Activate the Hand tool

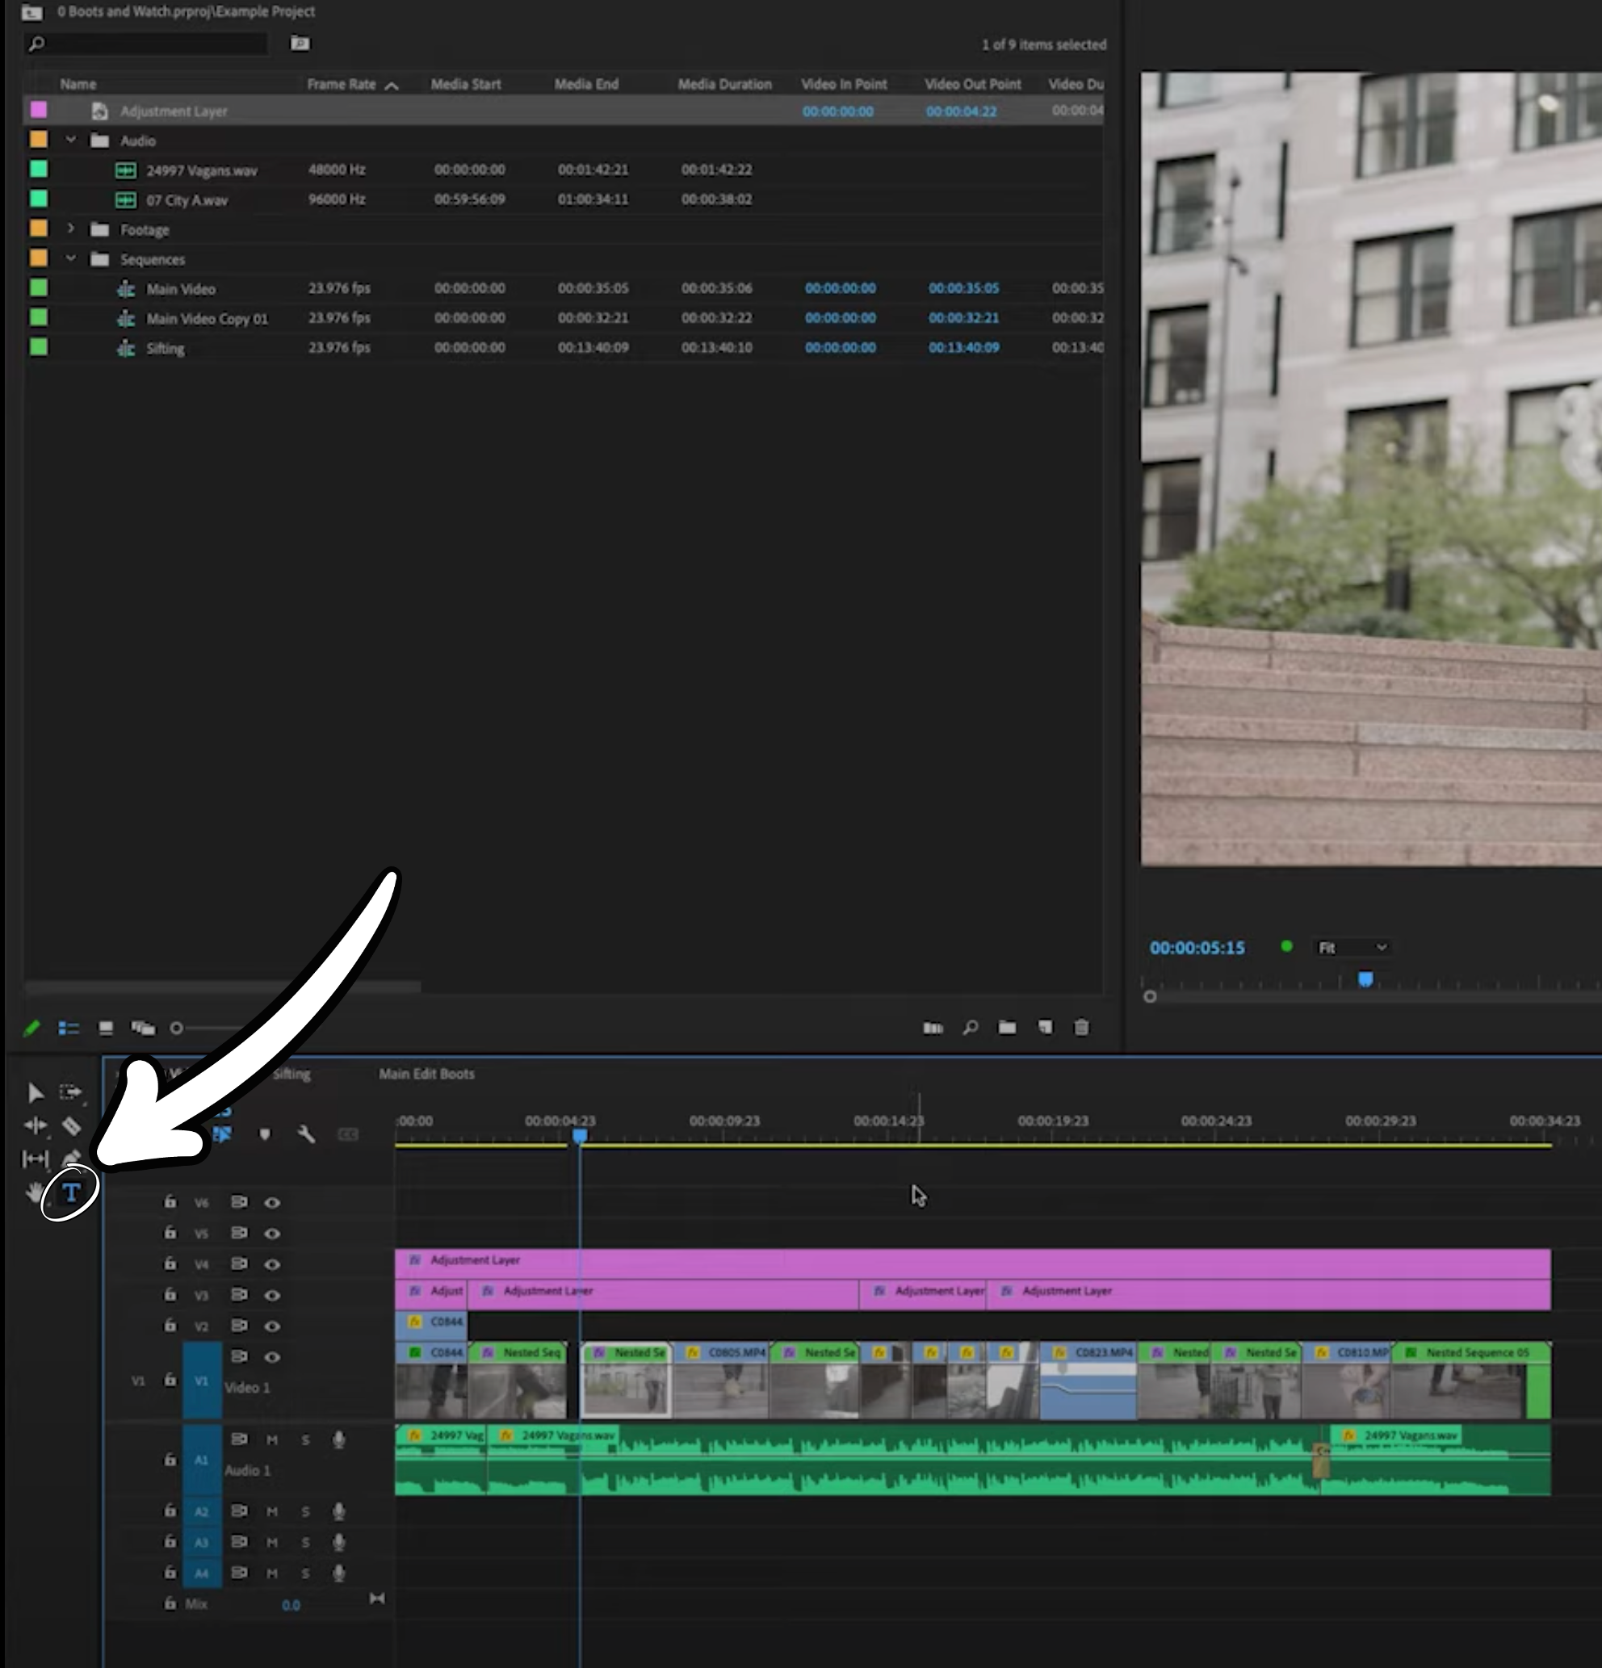[34, 1192]
